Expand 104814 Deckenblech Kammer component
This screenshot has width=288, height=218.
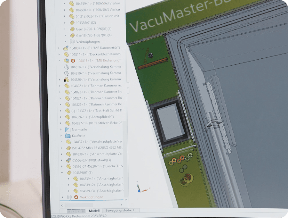59,54
